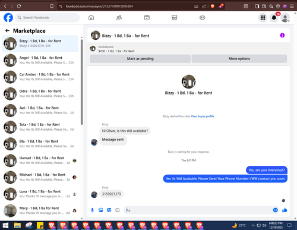Open the Marketplace storefront icon

click(175, 18)
